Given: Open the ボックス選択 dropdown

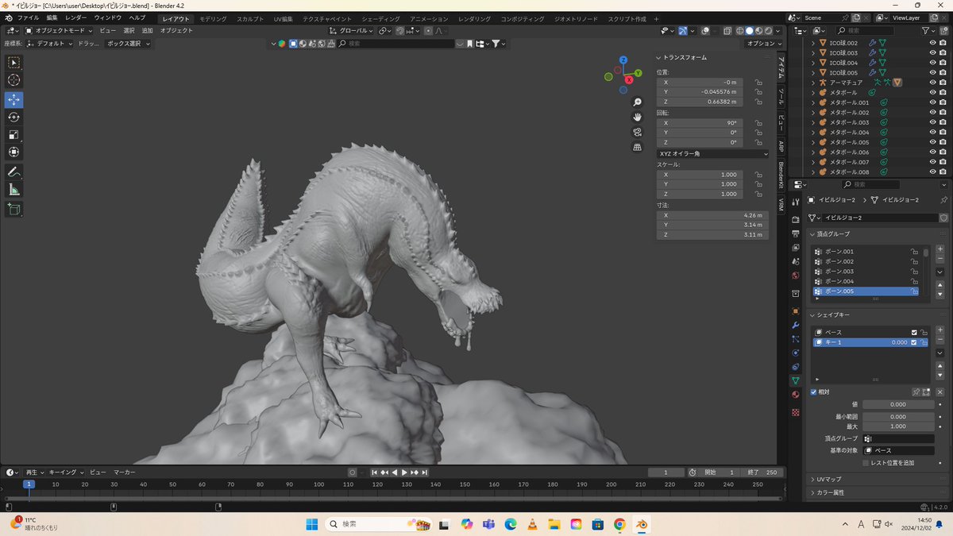Looking at the screenshot, I should 128,44.
